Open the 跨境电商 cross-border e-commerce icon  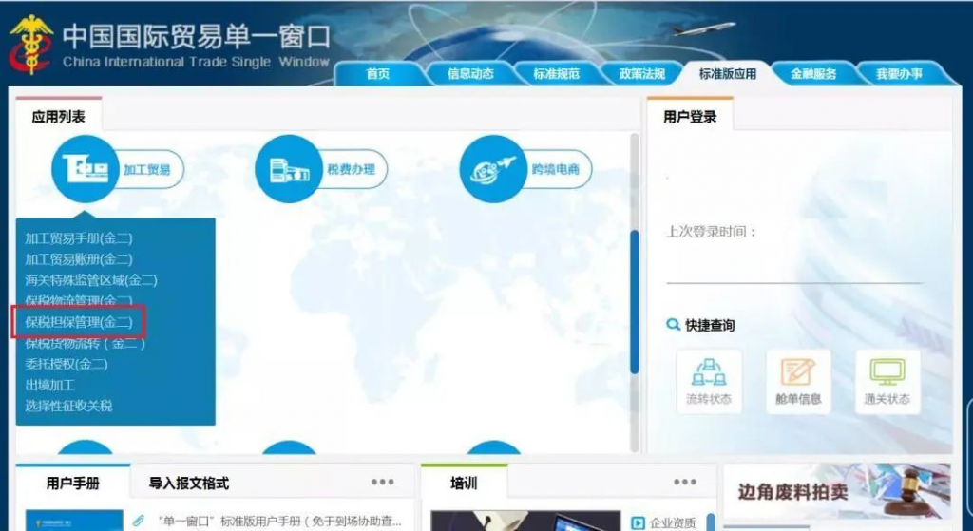(x=493, y=169)
